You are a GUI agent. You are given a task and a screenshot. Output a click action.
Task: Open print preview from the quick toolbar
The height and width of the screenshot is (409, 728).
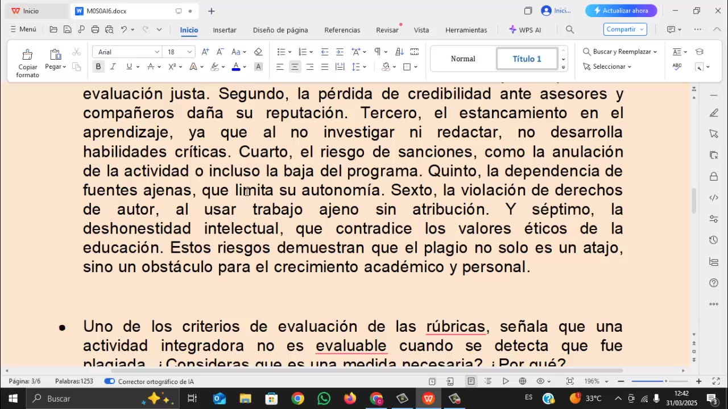[x=109, y=30]
